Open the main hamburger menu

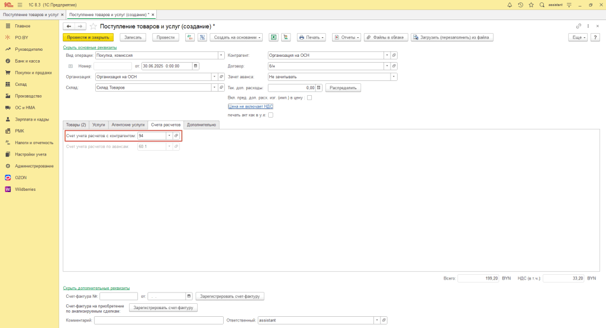[x=20, y=5]
